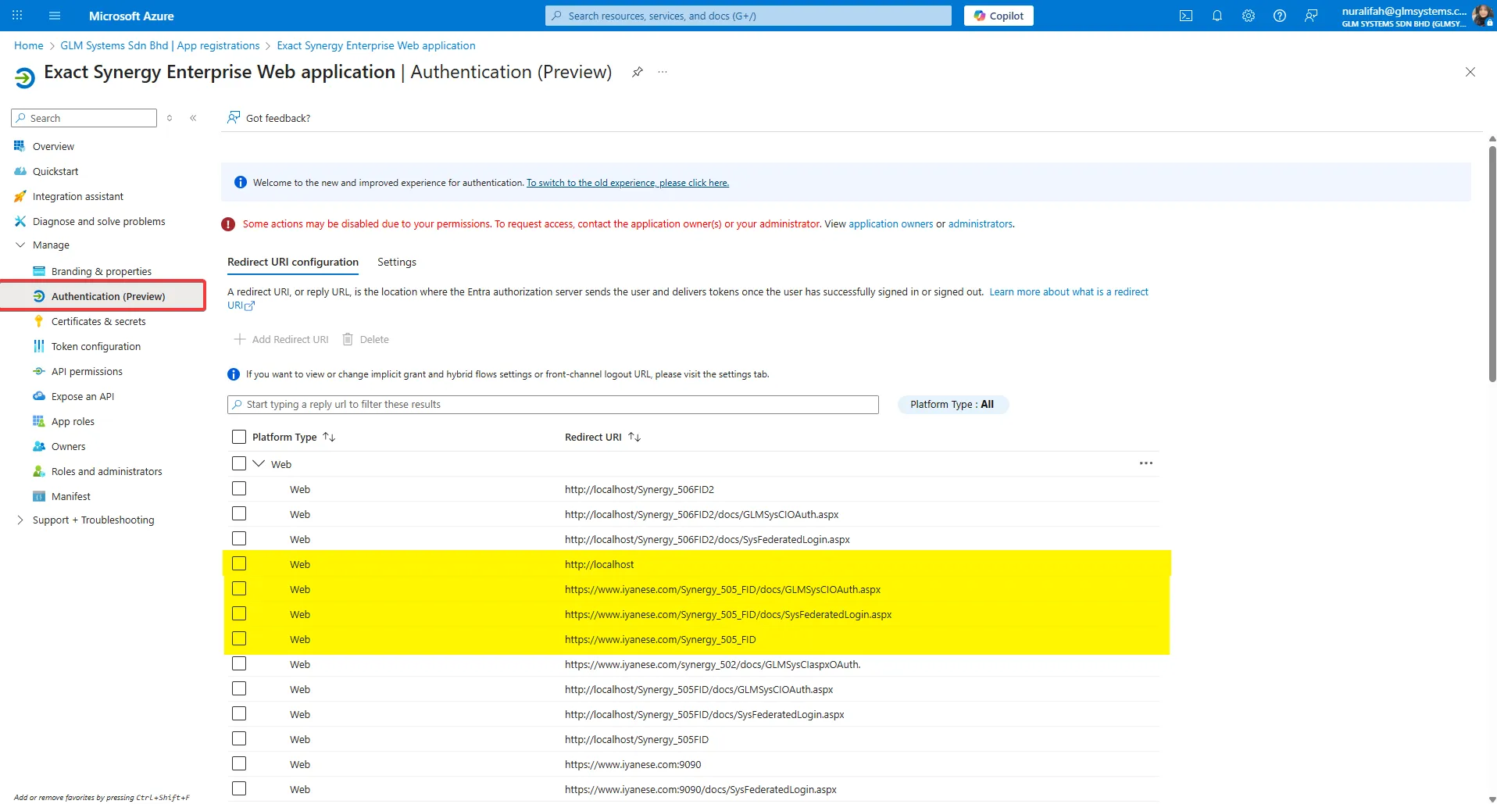
Task: Pin the Authentication page with pin icon
Action: point(638,72)
